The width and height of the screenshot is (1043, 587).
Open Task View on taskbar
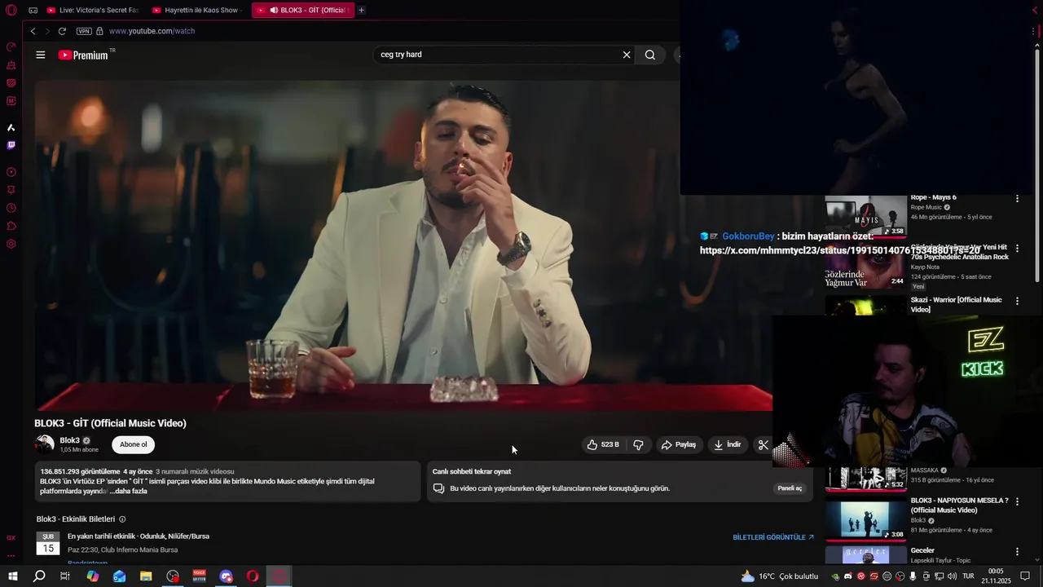coord(65,576)
